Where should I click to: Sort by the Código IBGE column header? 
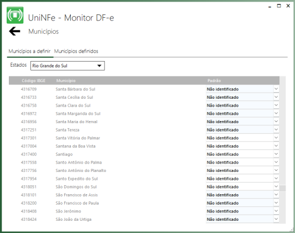tap(34, 80)
